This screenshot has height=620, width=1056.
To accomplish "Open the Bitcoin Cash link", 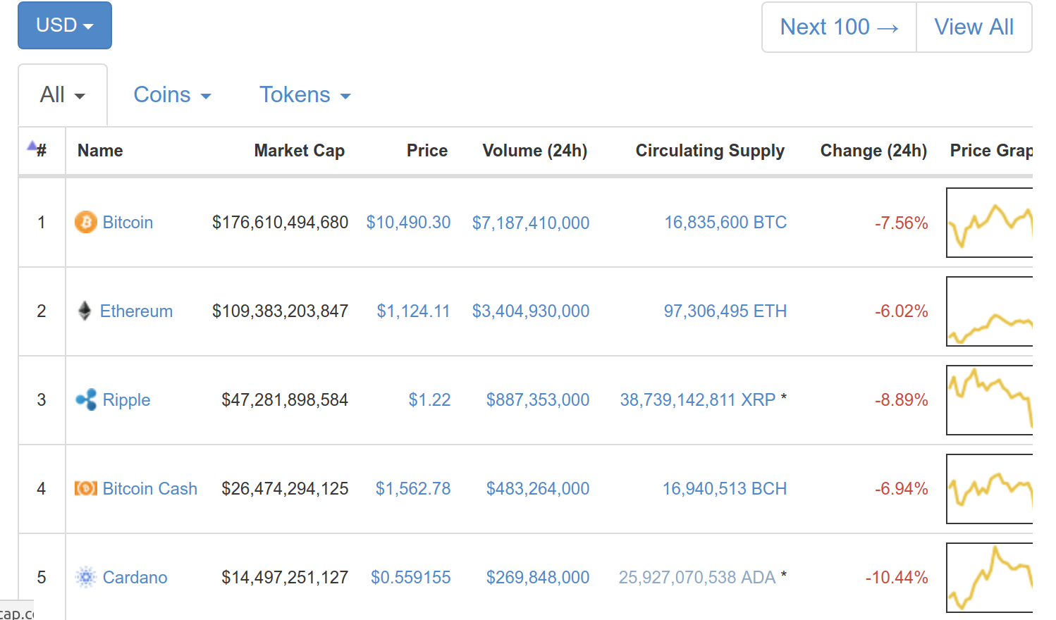I will coord(150,489).
